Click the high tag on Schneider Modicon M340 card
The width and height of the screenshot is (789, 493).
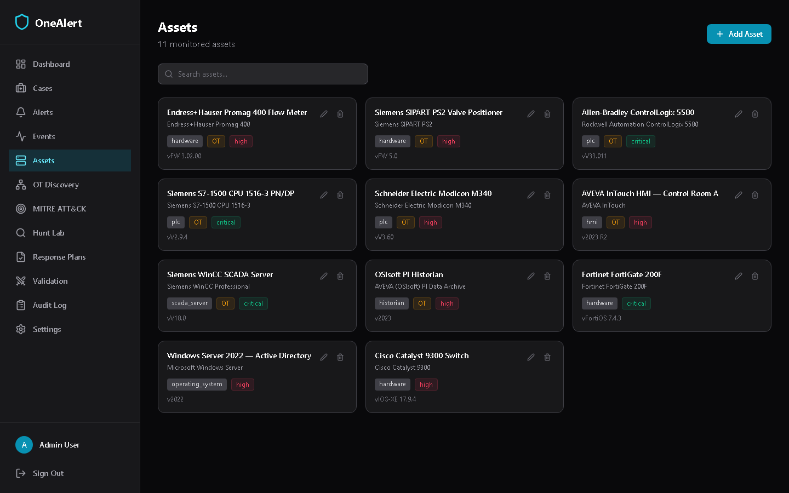pos(431,222)
